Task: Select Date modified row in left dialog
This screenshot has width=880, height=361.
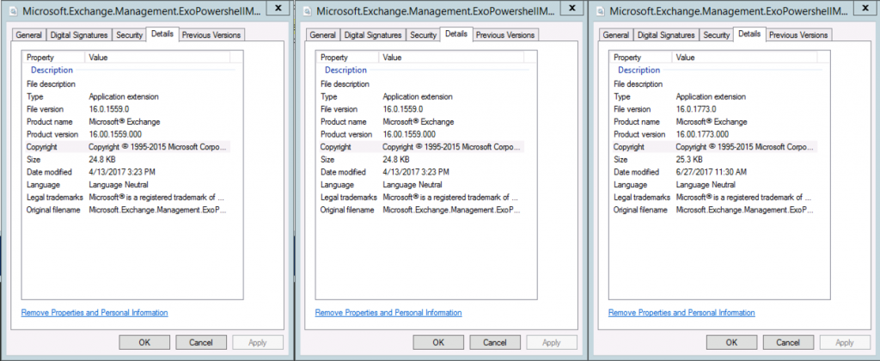Action: pos(126,172)
